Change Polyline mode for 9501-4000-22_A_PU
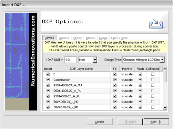Viewport: 173px width, 129px height. coord(127,91)
